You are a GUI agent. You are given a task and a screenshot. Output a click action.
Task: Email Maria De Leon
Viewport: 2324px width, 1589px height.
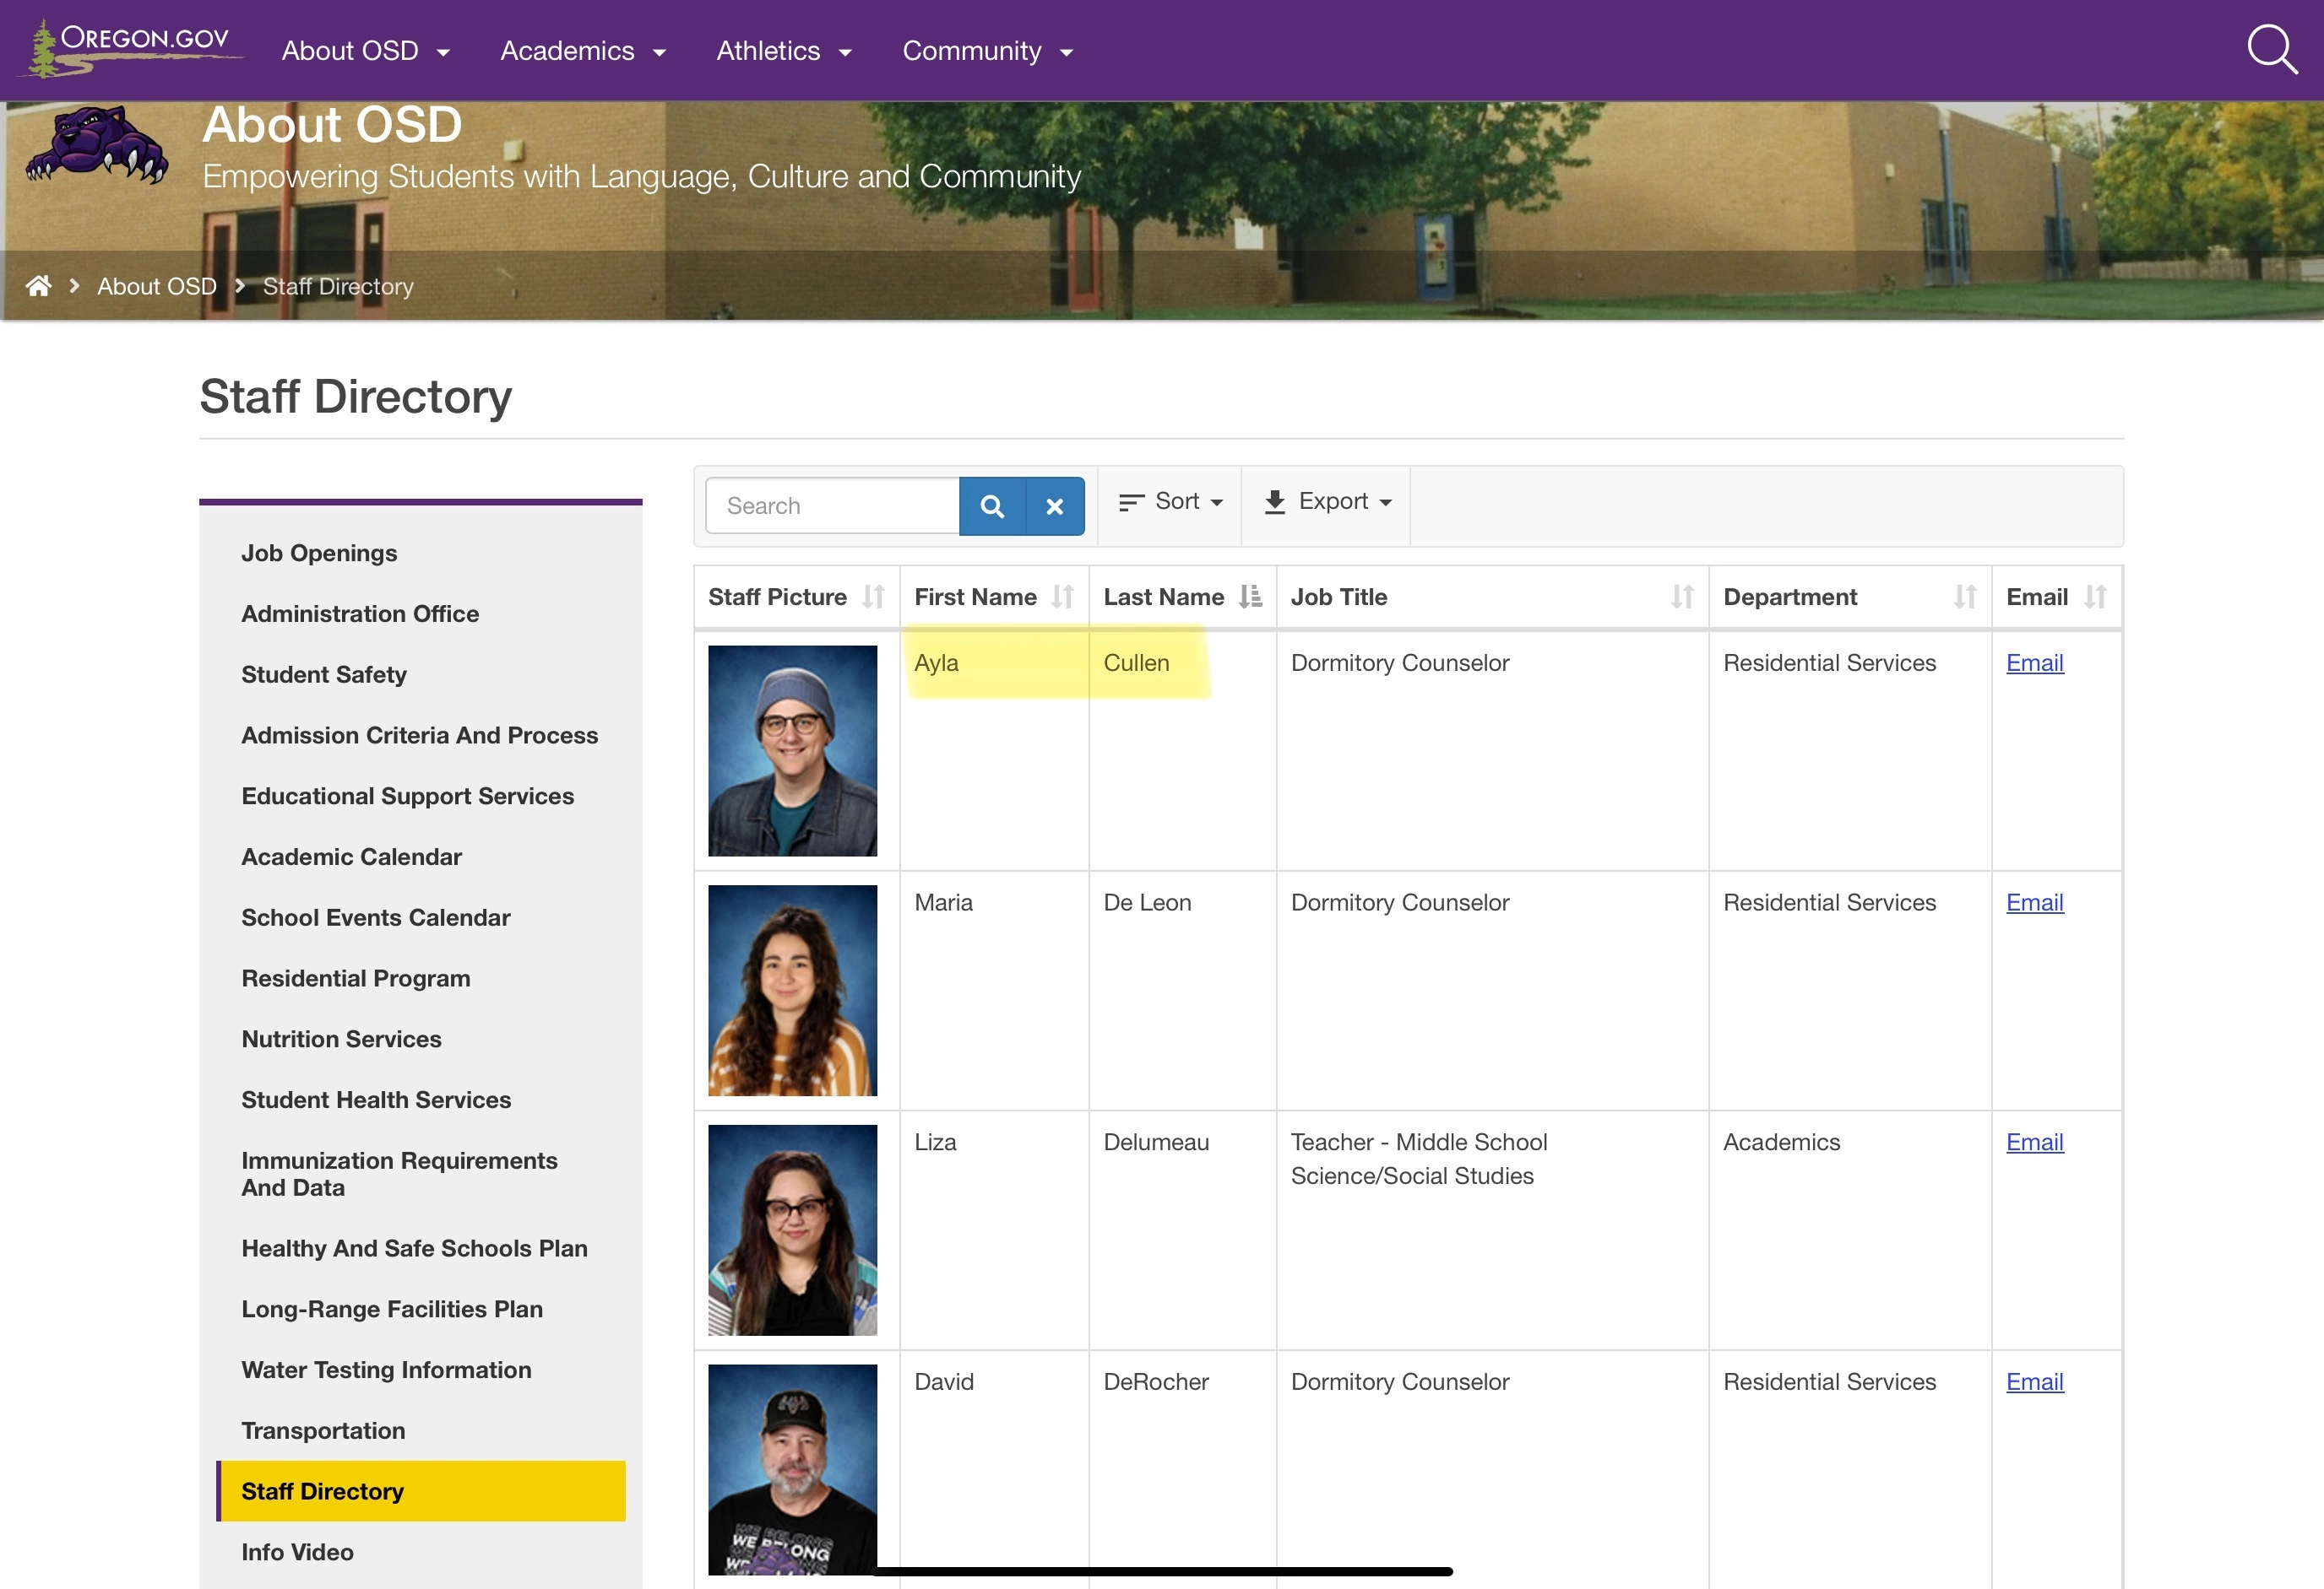[2034, 902]
